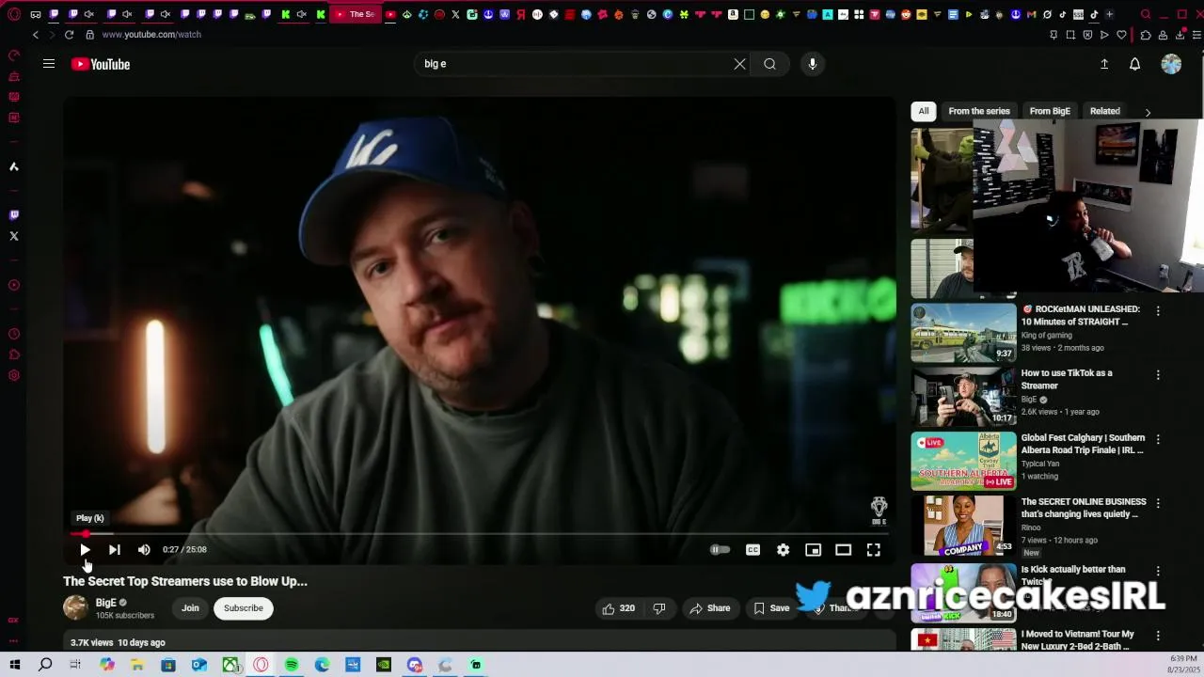Open the ROCKetMAN UNLEASHED video thumbnail
Screen dimensions: 1204x677
click(x=963, y=333)
